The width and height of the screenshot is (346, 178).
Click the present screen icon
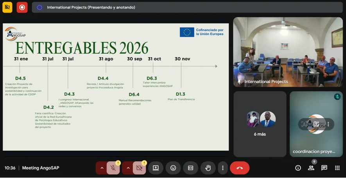click(x=156, y=168)
